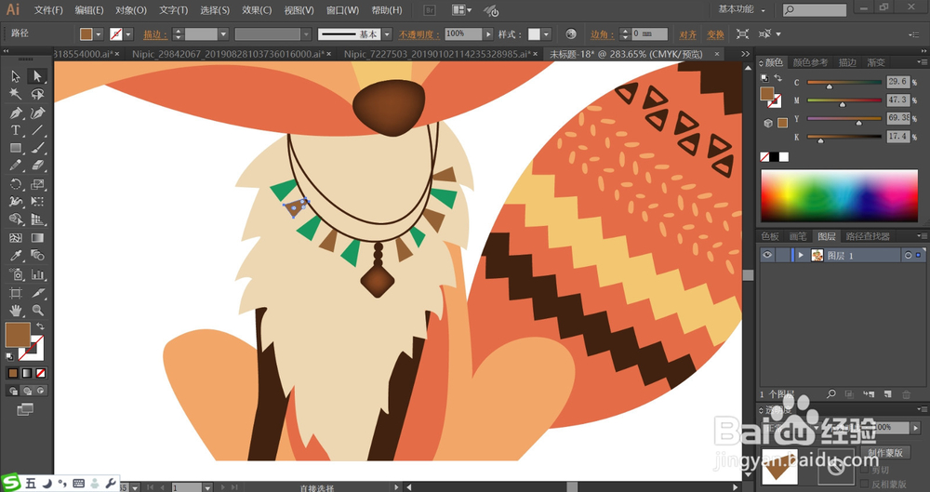
Task: Select the Eraser tool
Action: click(37, 166)
